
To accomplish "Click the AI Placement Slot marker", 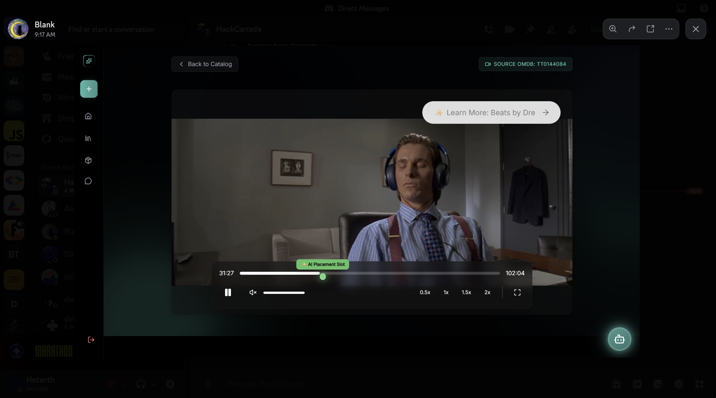I will click(322, 264).
